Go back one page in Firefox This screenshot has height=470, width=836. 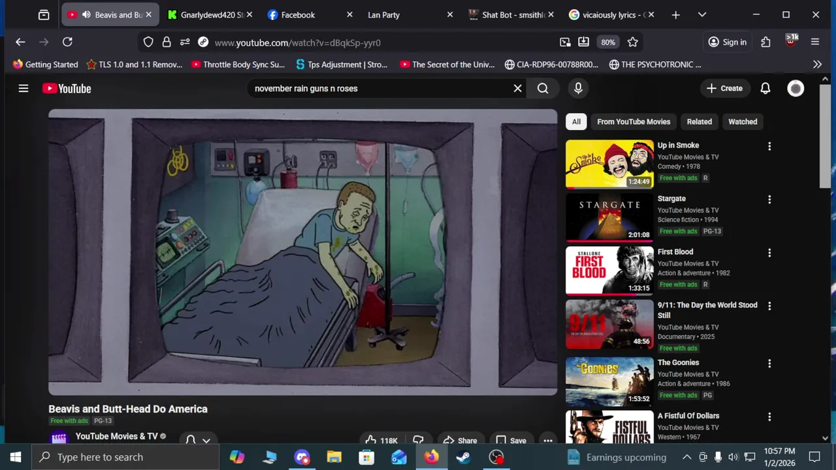pos(20,42)
